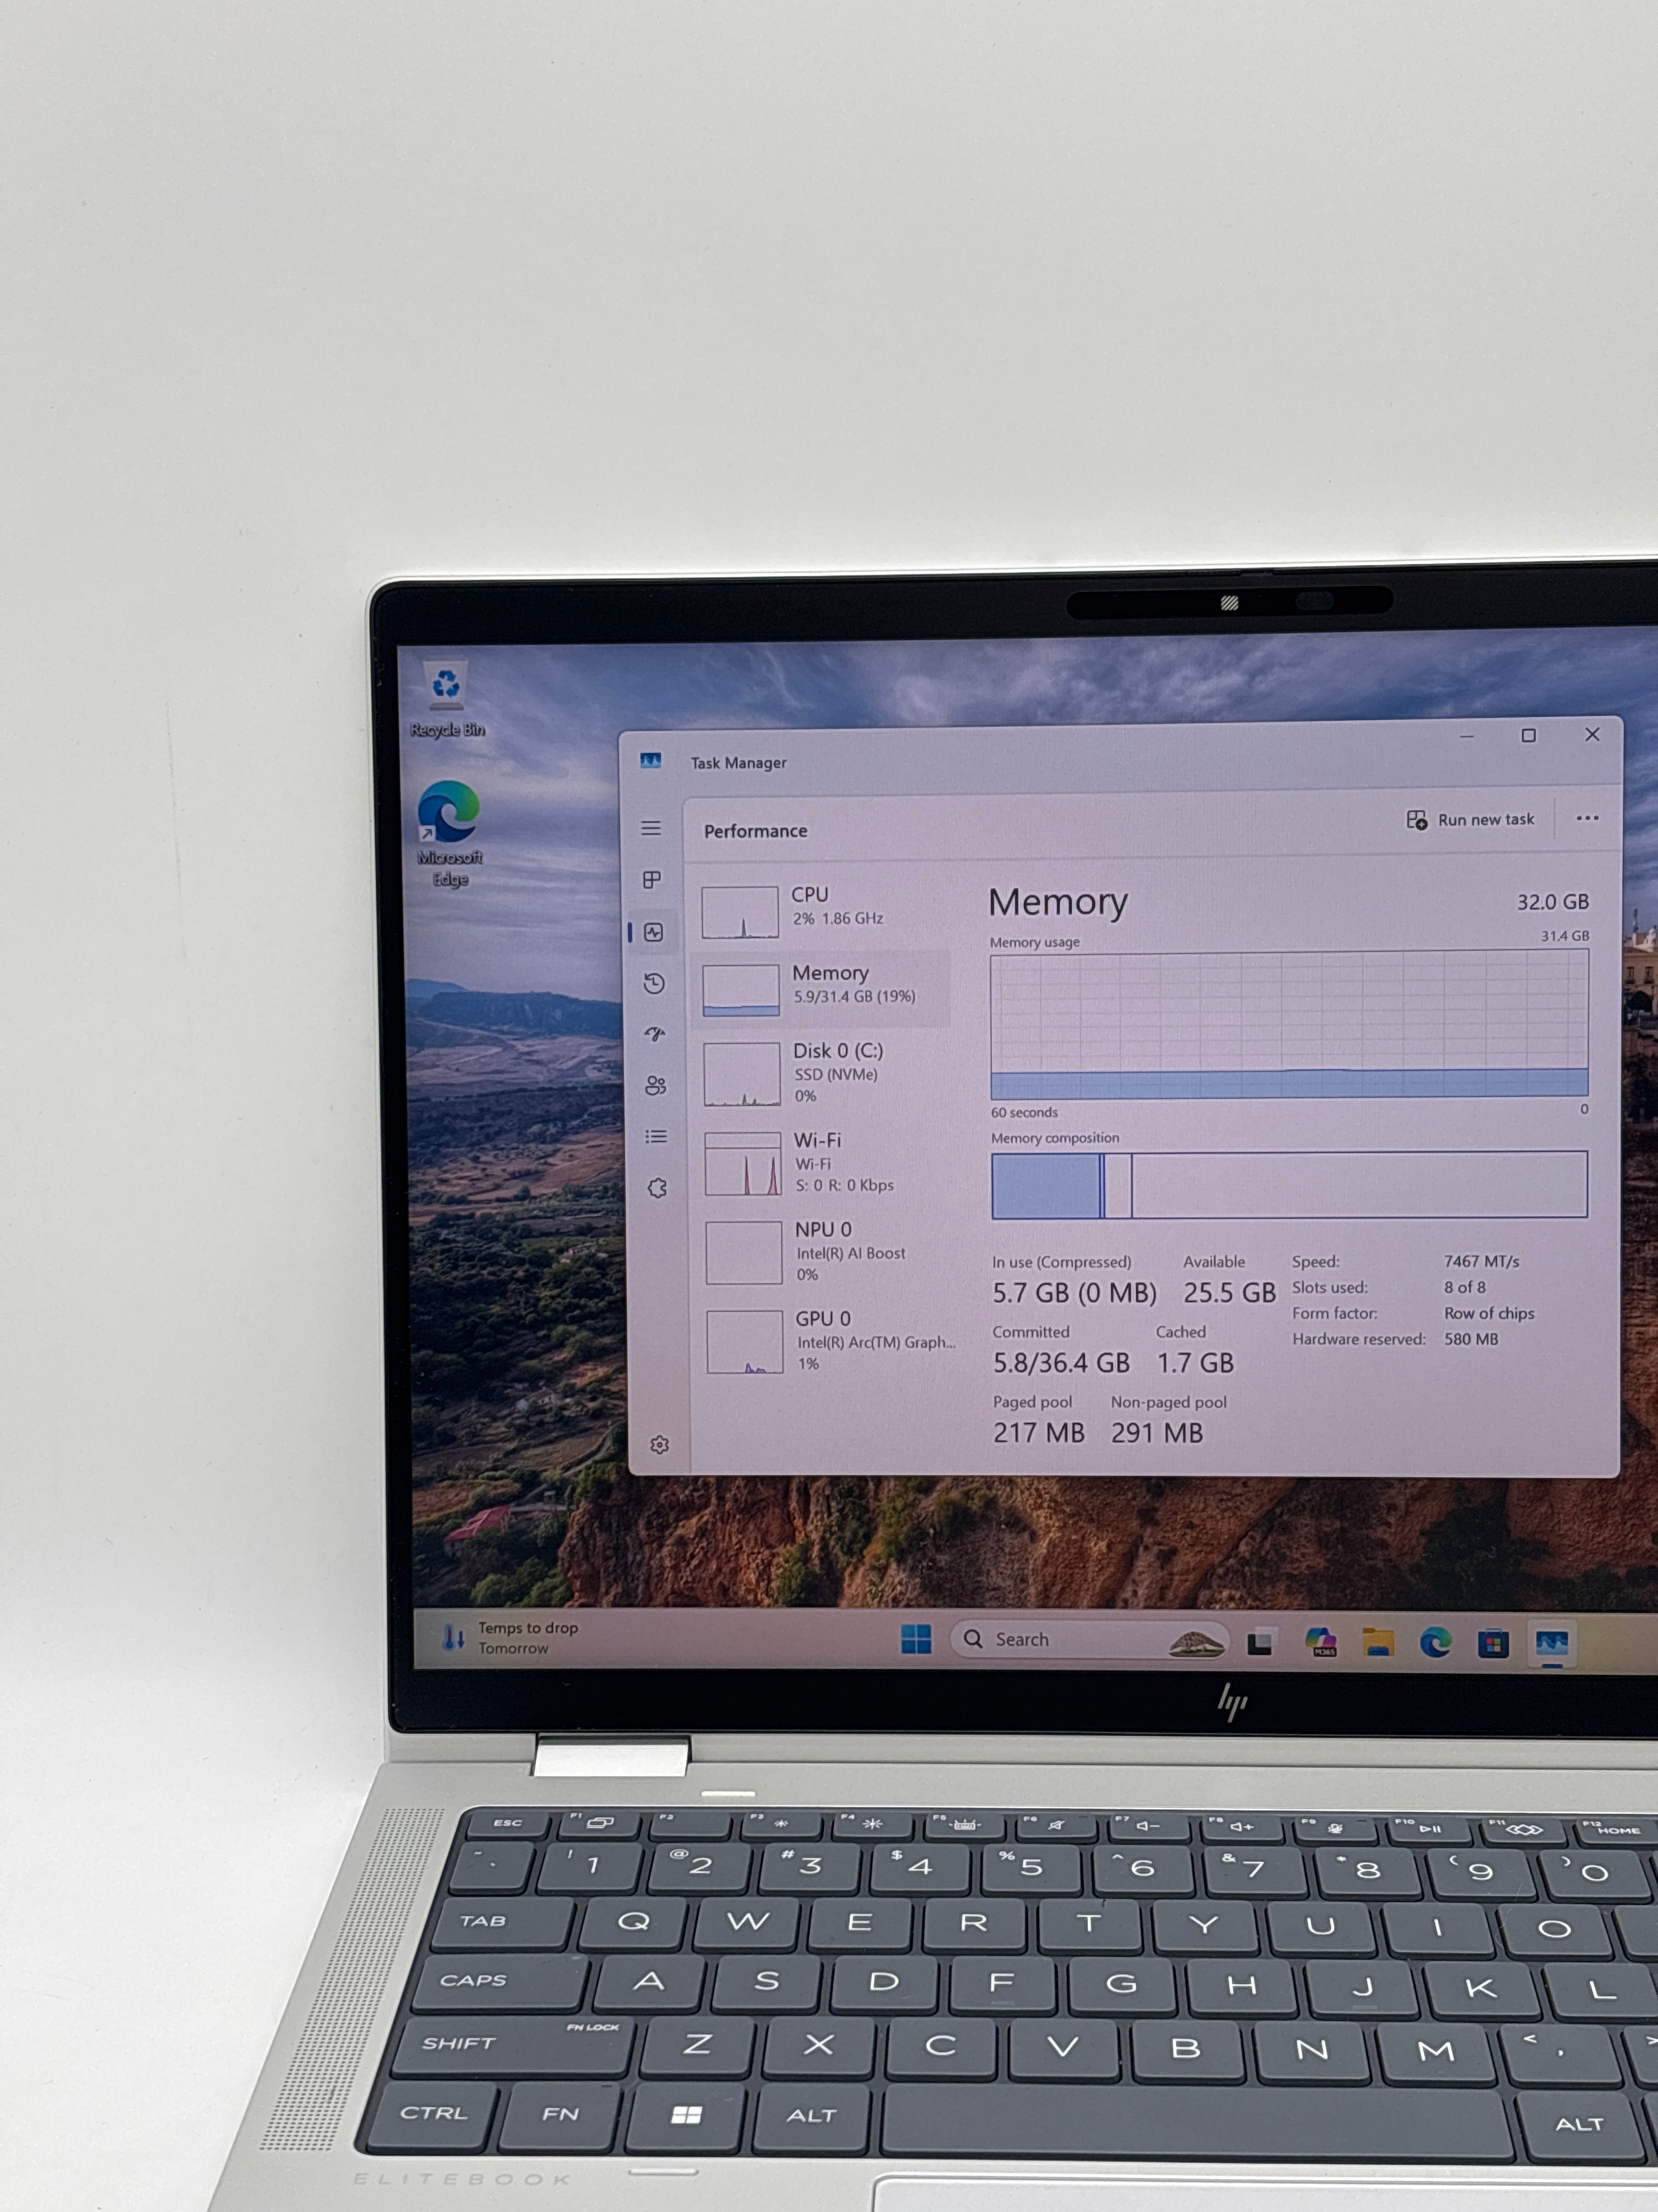Click the In use value '5.7 GB (0 MB)'
1658x2212 pixels.
(1074, 1293)
